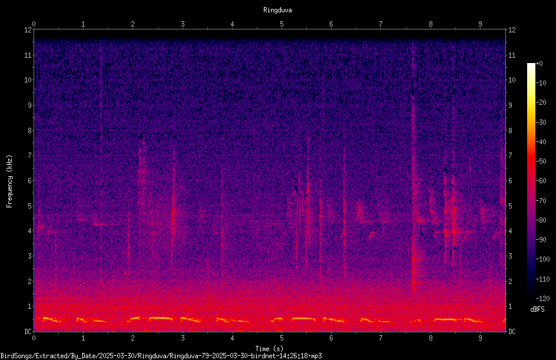This screenshot has height=360, width=556.
Task: Click the 1 label on left frequency axis
Action: (x=30, y=306)
